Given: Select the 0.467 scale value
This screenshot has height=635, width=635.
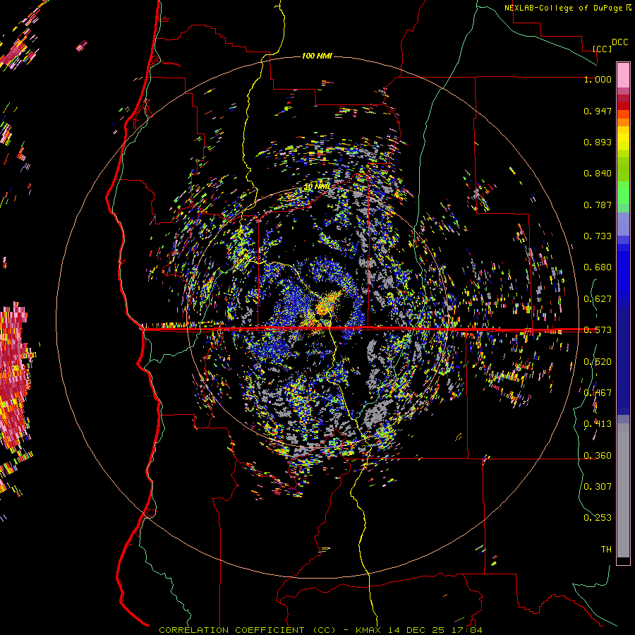Looking at the screenshot, I should pos(598,393).
